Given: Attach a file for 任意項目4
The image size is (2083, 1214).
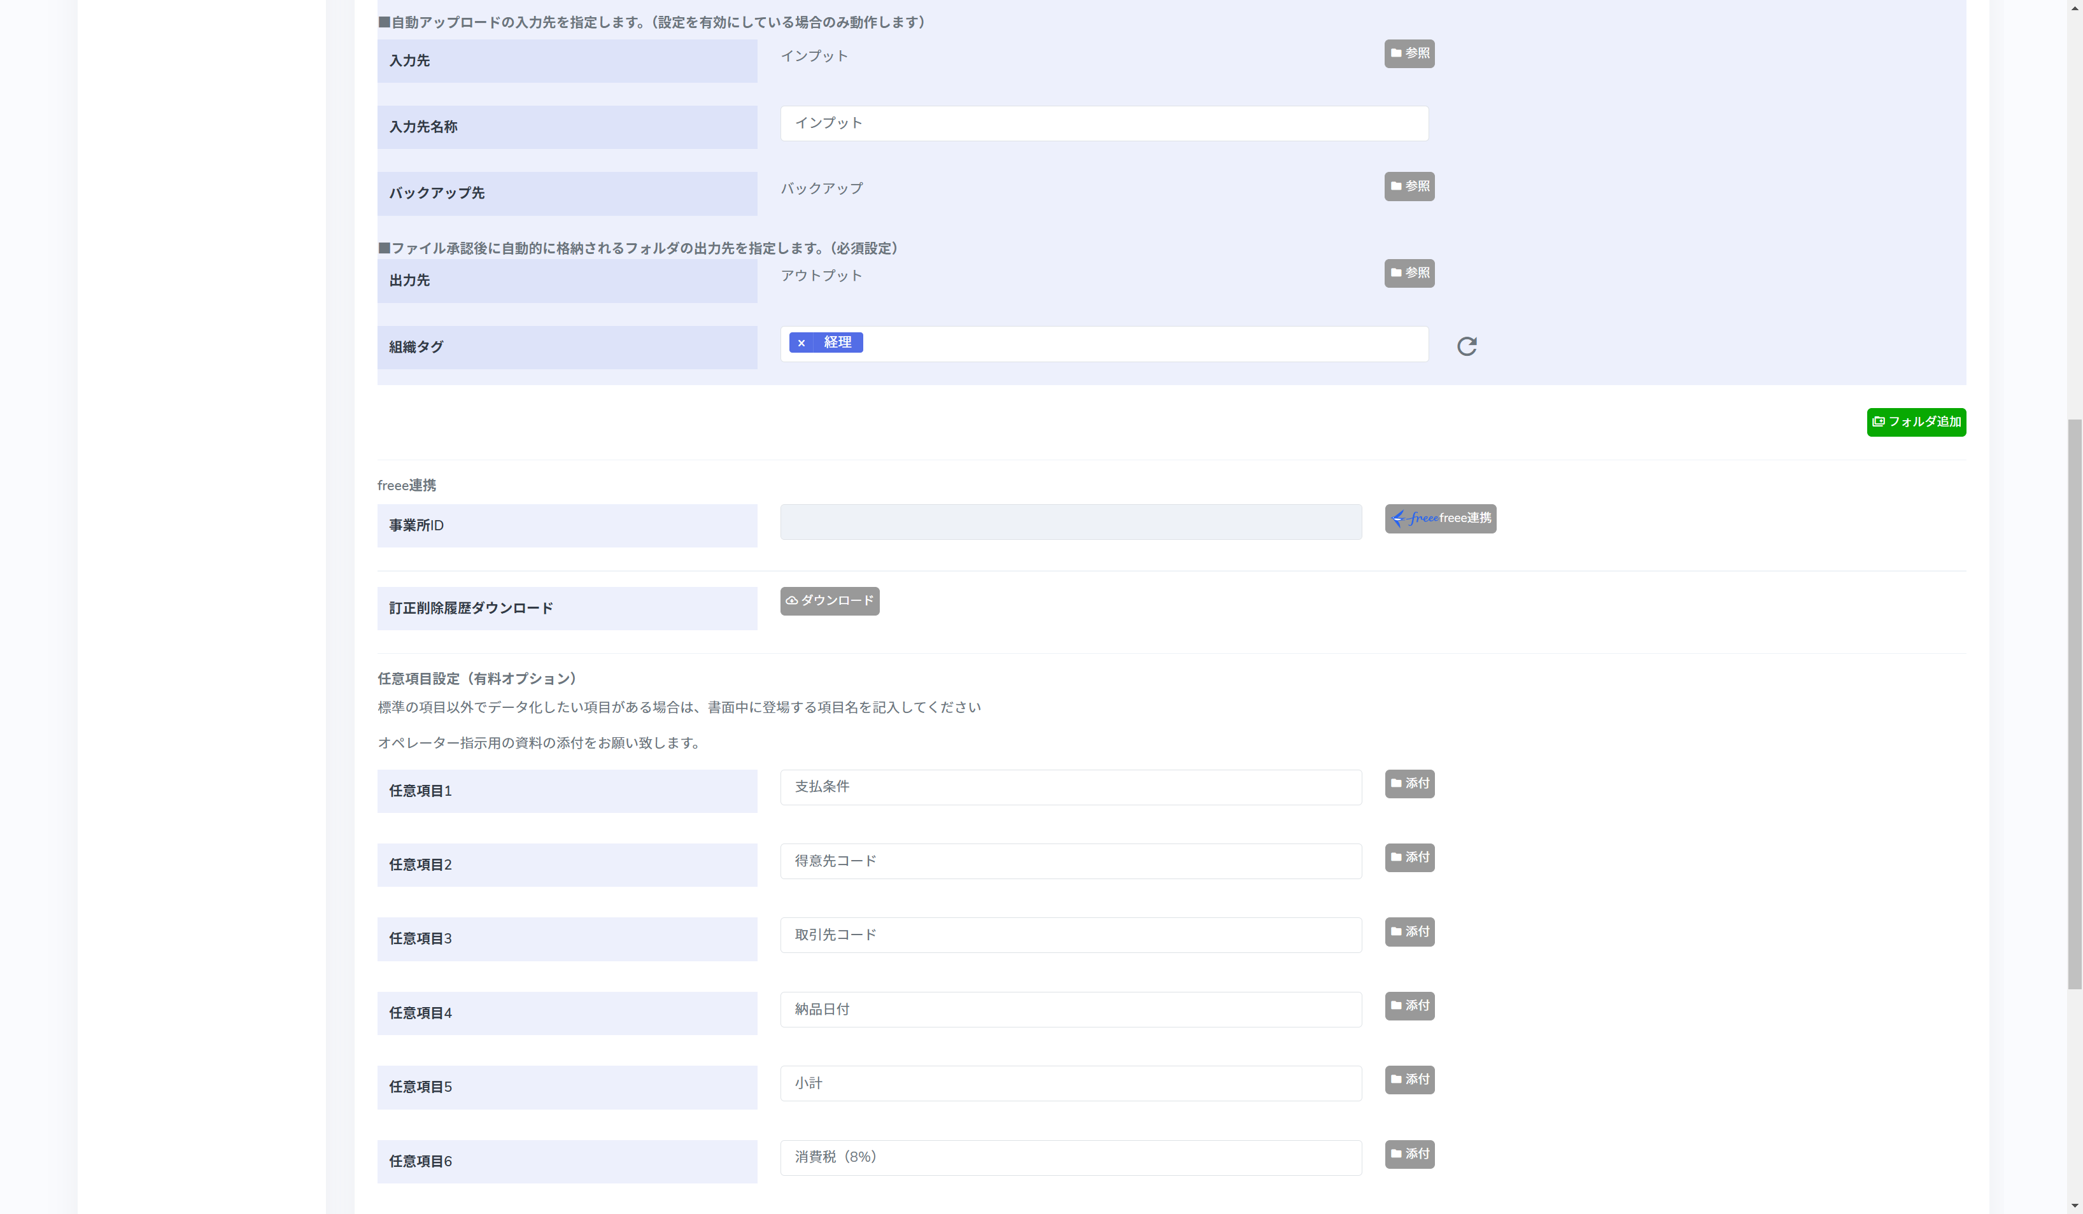Looking at the screenshot, I should click(x=1409, y=1006).
